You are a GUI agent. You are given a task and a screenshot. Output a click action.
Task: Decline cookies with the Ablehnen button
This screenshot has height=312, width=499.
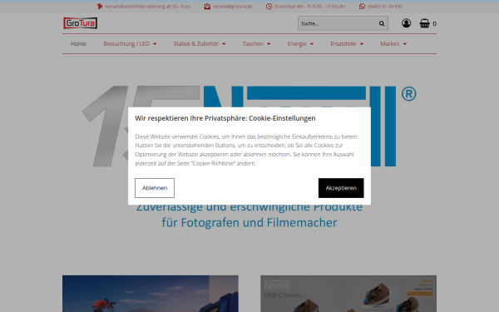click(155, 188)
